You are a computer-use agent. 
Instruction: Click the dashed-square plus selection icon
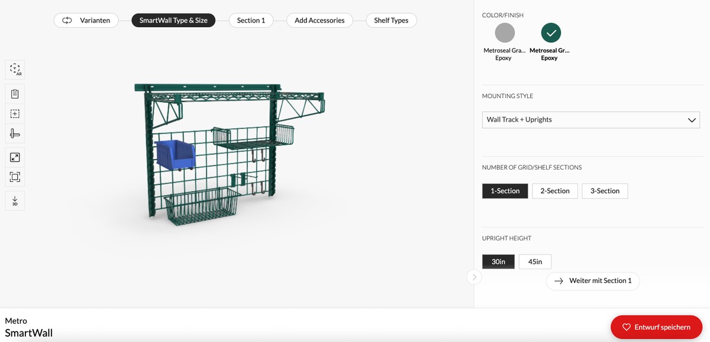tap(15, 114)
